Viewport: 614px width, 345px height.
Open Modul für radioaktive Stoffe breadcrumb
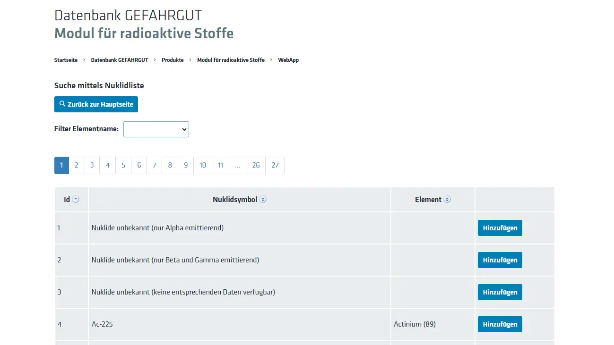231,60
